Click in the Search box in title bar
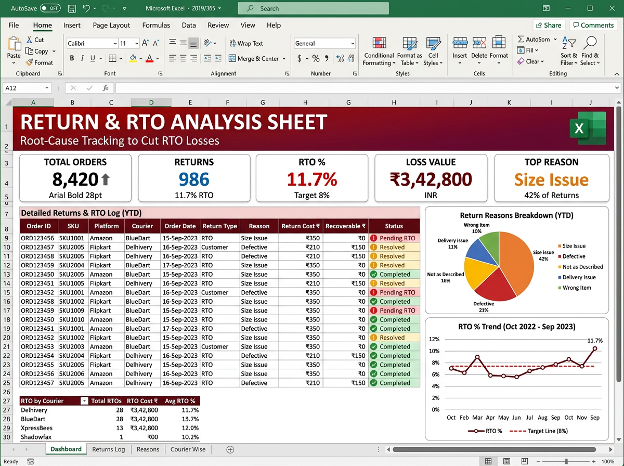Image resolution: width=624 pixels, height=466 pixels. [313, 8]
